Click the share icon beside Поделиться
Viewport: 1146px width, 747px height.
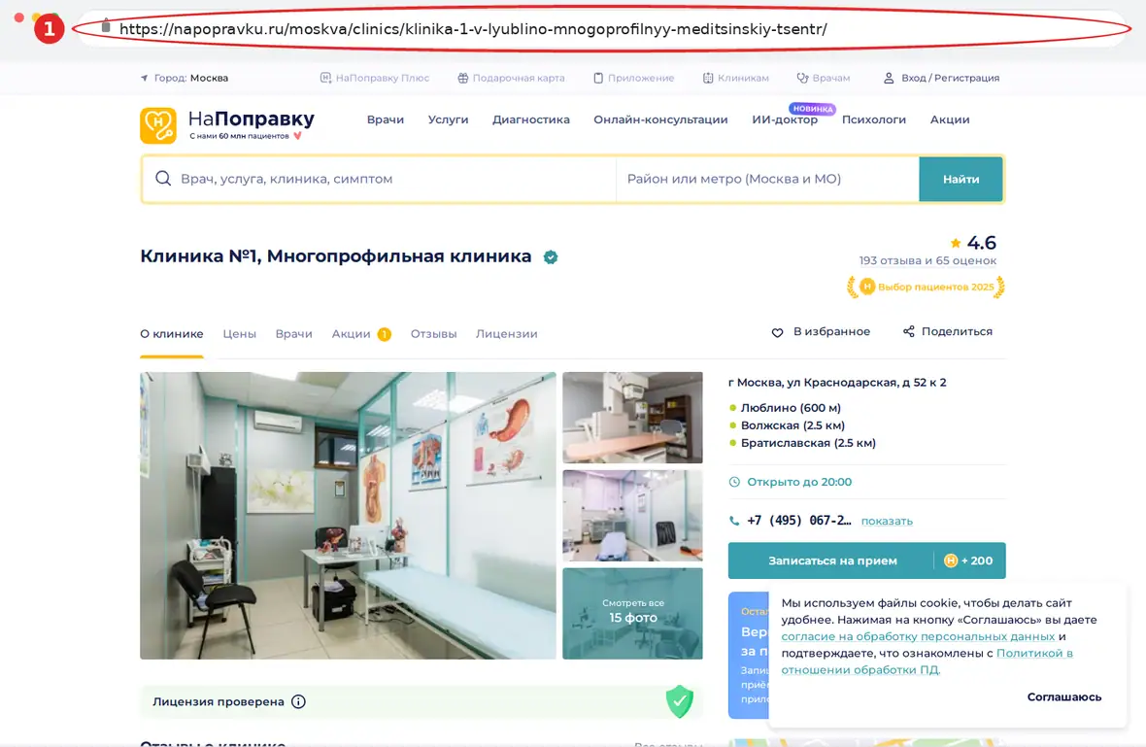(908, 332)
